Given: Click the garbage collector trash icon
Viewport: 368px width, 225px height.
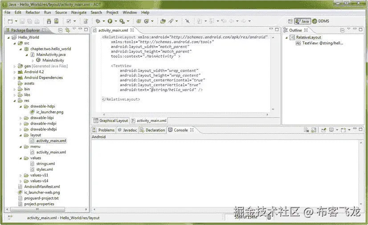Looking at the screenshot, I should click(x=269, y=217).
